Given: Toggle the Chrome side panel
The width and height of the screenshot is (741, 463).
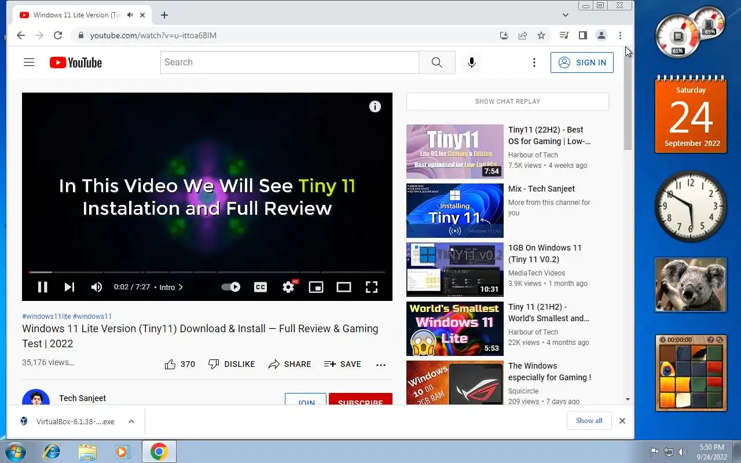Looking at the screenshot, I should click(583, 35).
